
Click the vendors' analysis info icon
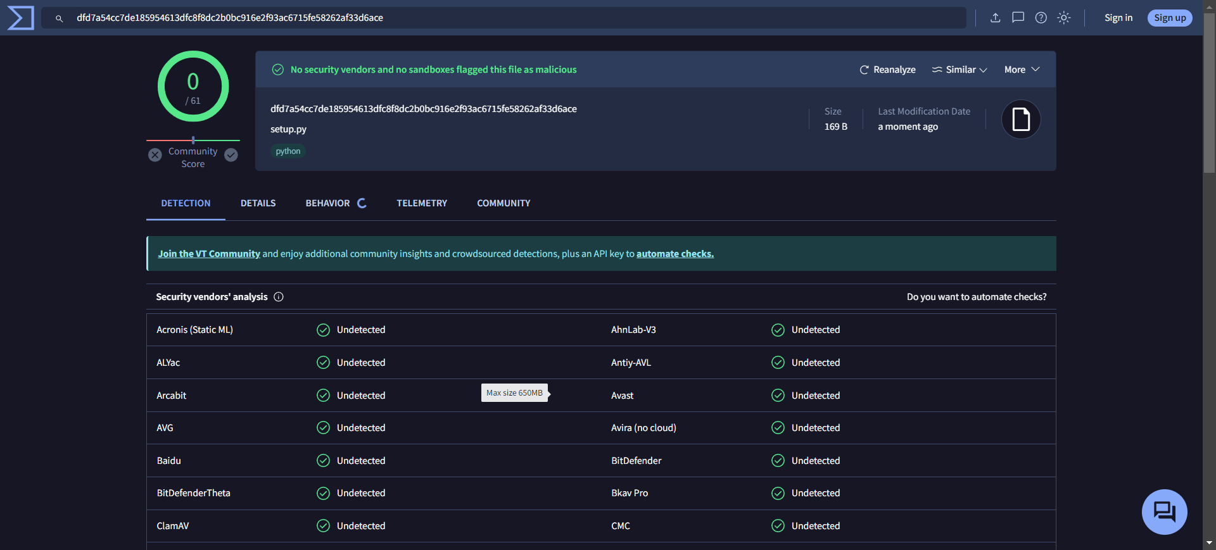(279, 297)
